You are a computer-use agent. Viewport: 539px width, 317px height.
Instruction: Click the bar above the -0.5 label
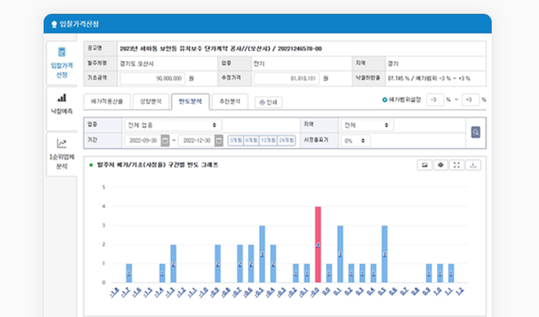point(262,254)
